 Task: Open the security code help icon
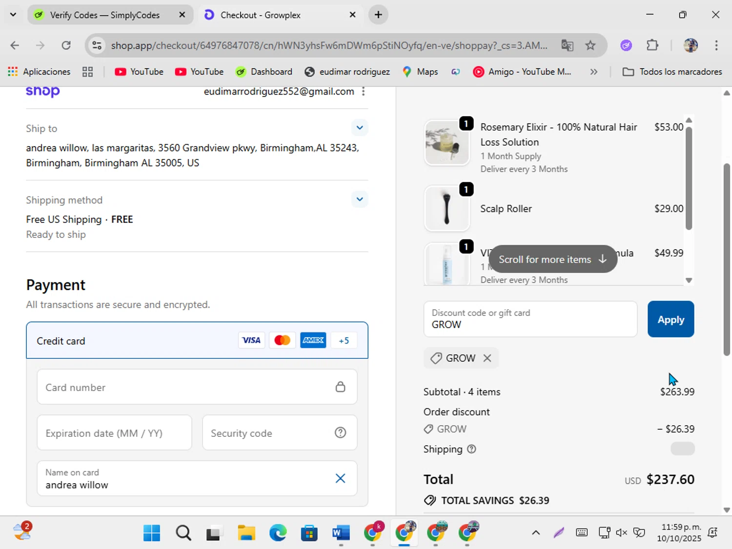(x=340, y=433)
